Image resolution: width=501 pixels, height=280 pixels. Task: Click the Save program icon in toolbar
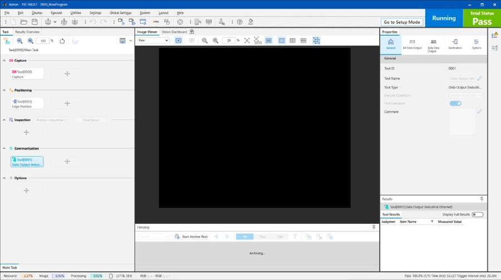click(x=35, y=22)
